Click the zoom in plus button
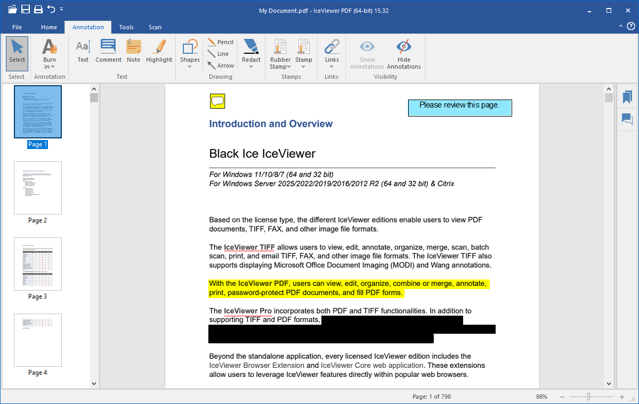This screenshot has width=639, height=404. pyautogui.click(x=622, y=397)
